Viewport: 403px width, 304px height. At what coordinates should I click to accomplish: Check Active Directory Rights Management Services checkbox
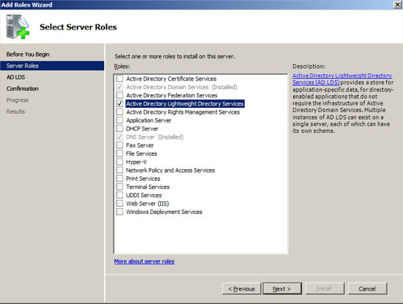(120, 111)
